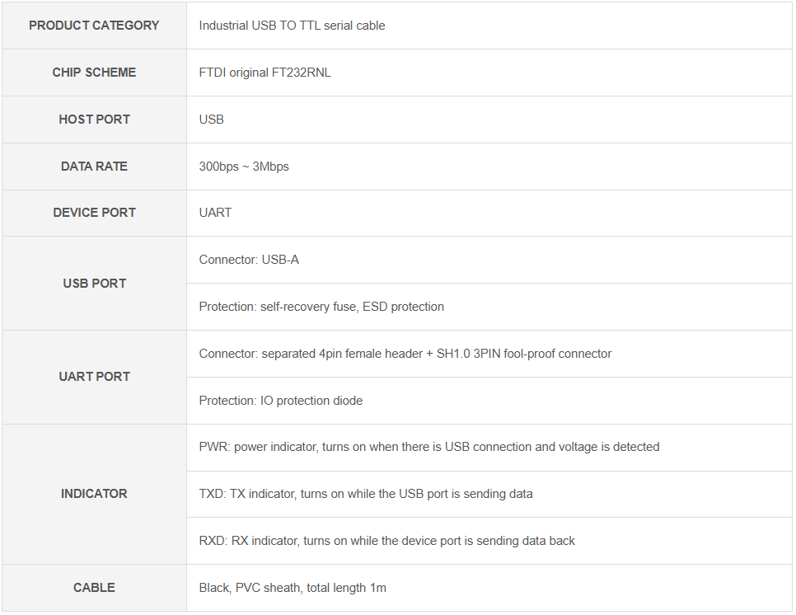Click the SH1.0 3PIN connector description
The image size is (796, 615).
coord(405,354)
